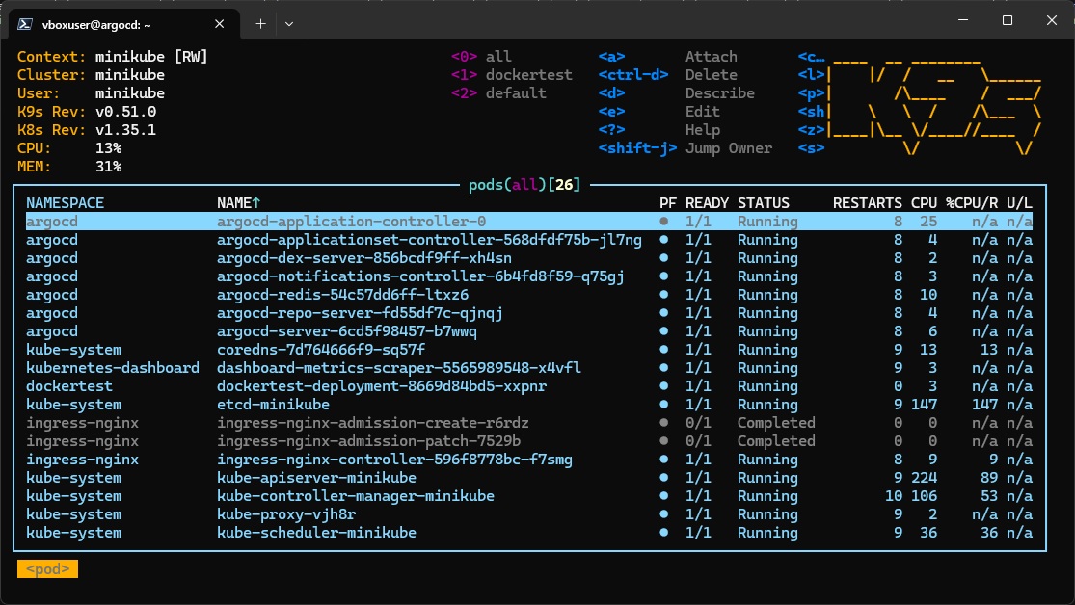Click port-forward dot for ingress-nginx-admission-create
The width and height of the screenshot is (1075, 605).
tap(663, 423)
